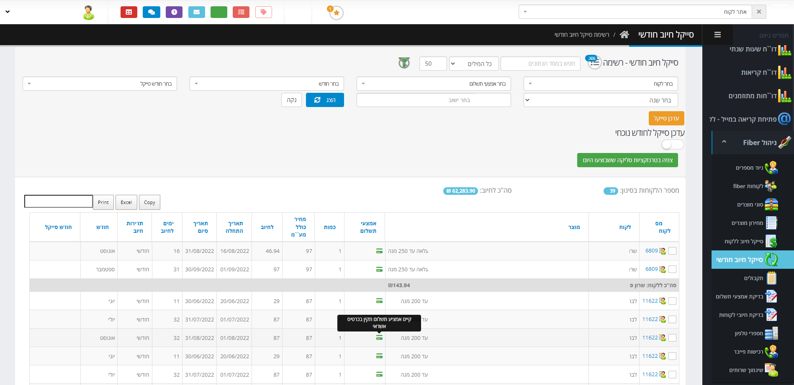Open the בחר אמצעי תשלום dropdown

coord(434,84)
